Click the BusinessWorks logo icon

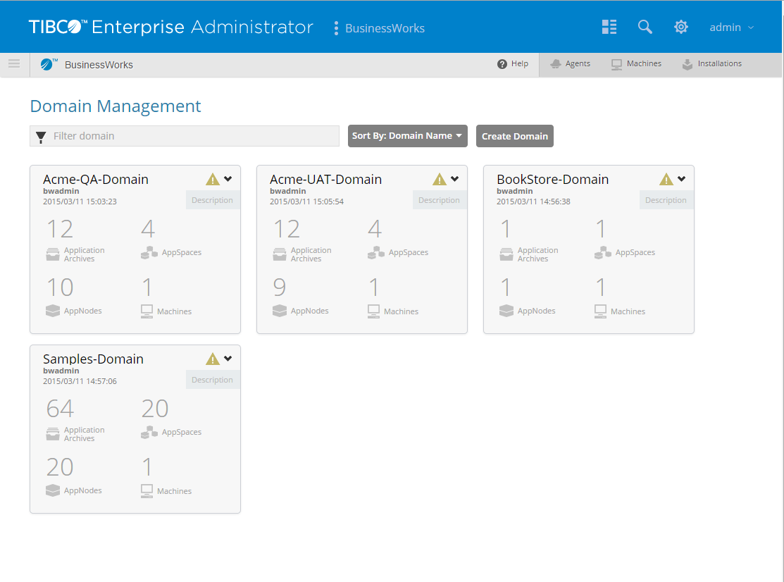(49, 64)
